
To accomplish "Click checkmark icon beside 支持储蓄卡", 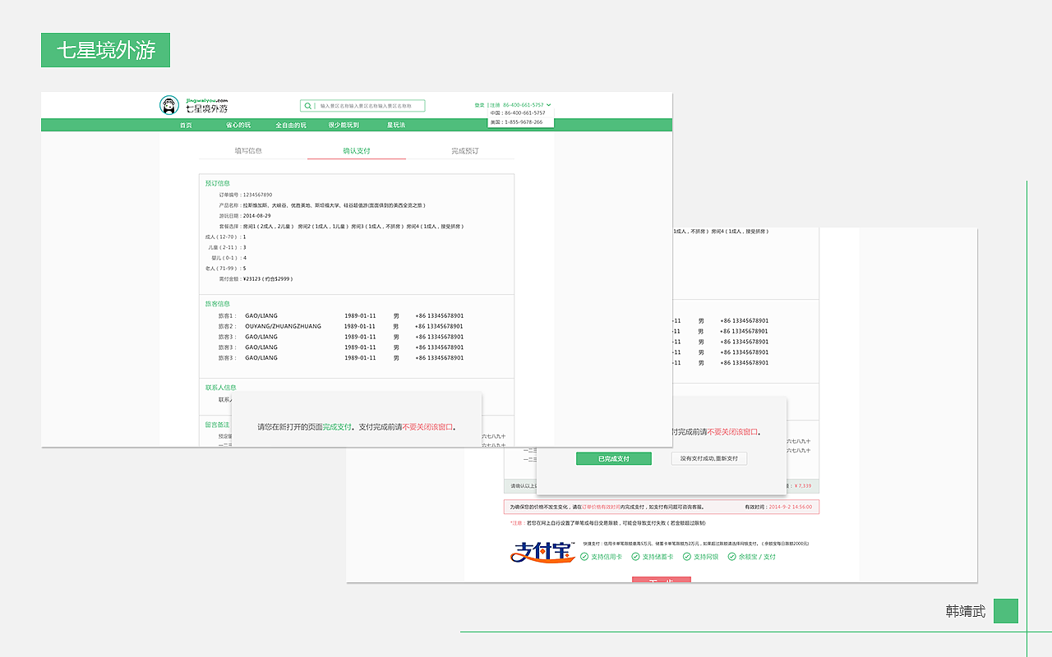I will [635, 557].
